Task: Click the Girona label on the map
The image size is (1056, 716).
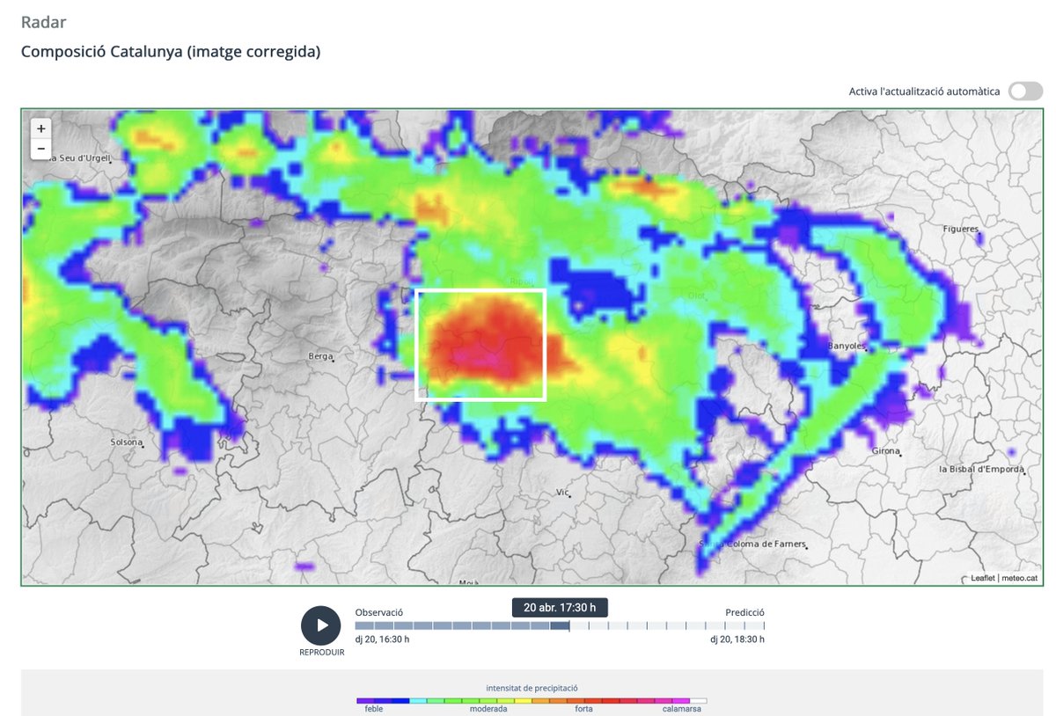Action: click(x=885, y=451)
